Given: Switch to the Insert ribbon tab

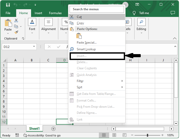Looking at the screenshot, I should click(38, 13).
